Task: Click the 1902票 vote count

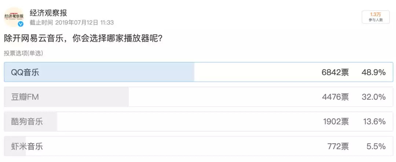Action: coord(335,122)
